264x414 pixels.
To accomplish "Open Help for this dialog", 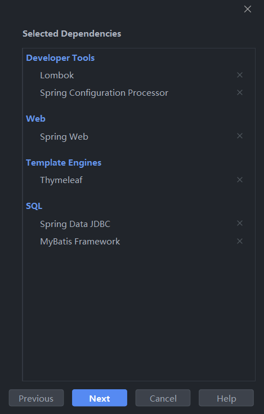I will (x=226, y=398).
